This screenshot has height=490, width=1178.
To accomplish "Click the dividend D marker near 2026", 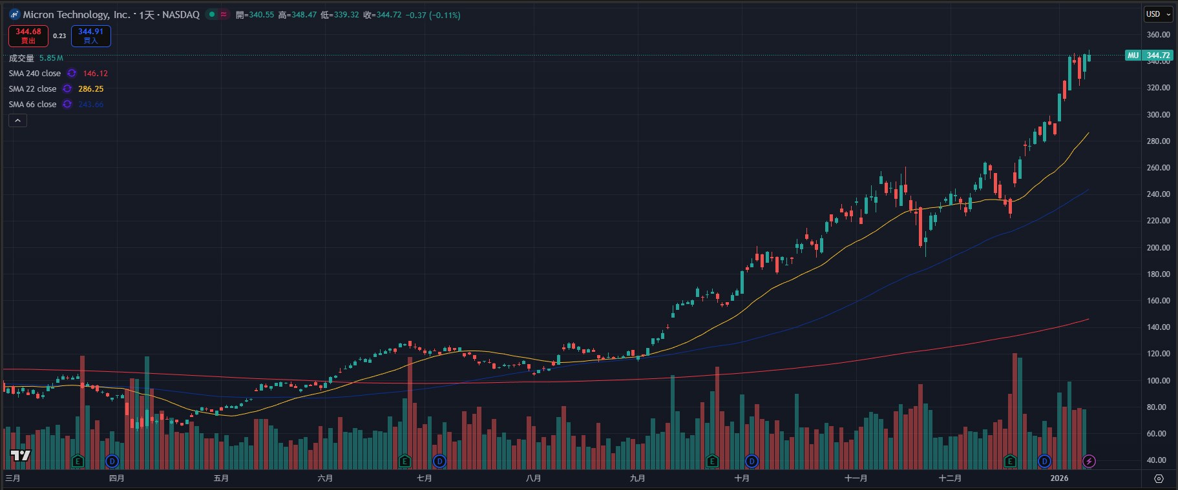I will click(1045, 461).
